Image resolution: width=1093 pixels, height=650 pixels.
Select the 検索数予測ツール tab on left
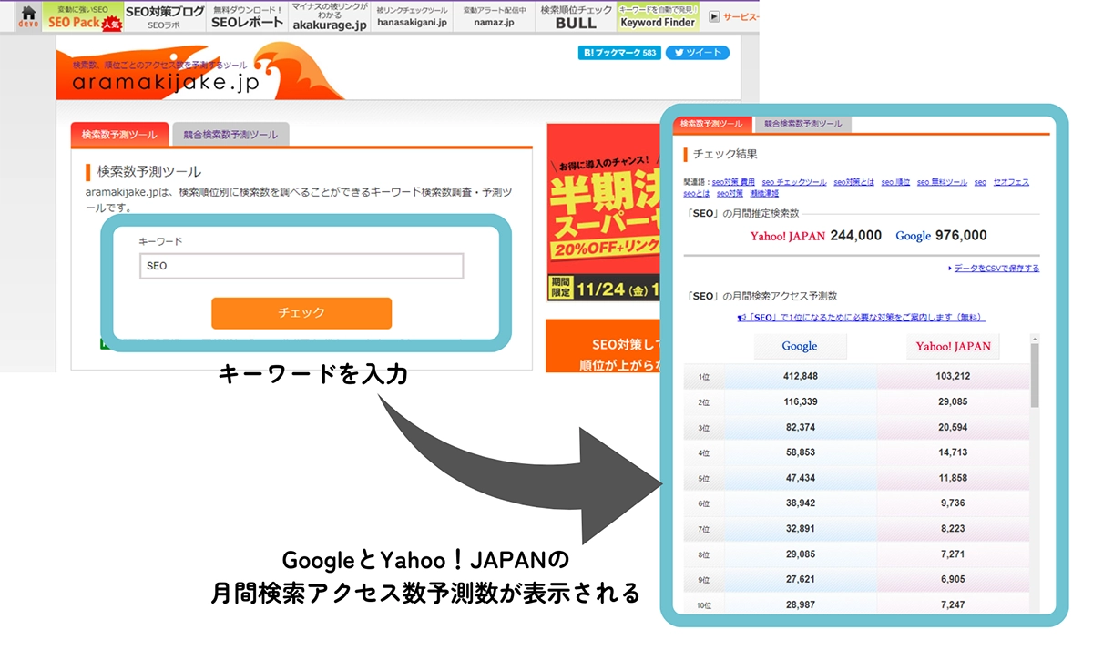coord(119,135)
